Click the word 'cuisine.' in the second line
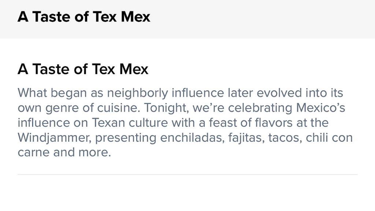The image size is (375, 211). point(119,108)
